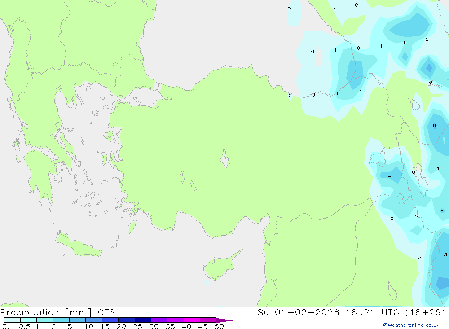Screen dimensions: 449x329
Task: Pick the 40–45 mm magenta legend swatch
Action: (x=192, y=320)
